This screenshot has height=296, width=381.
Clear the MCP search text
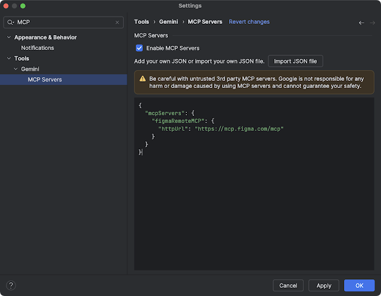117,22
